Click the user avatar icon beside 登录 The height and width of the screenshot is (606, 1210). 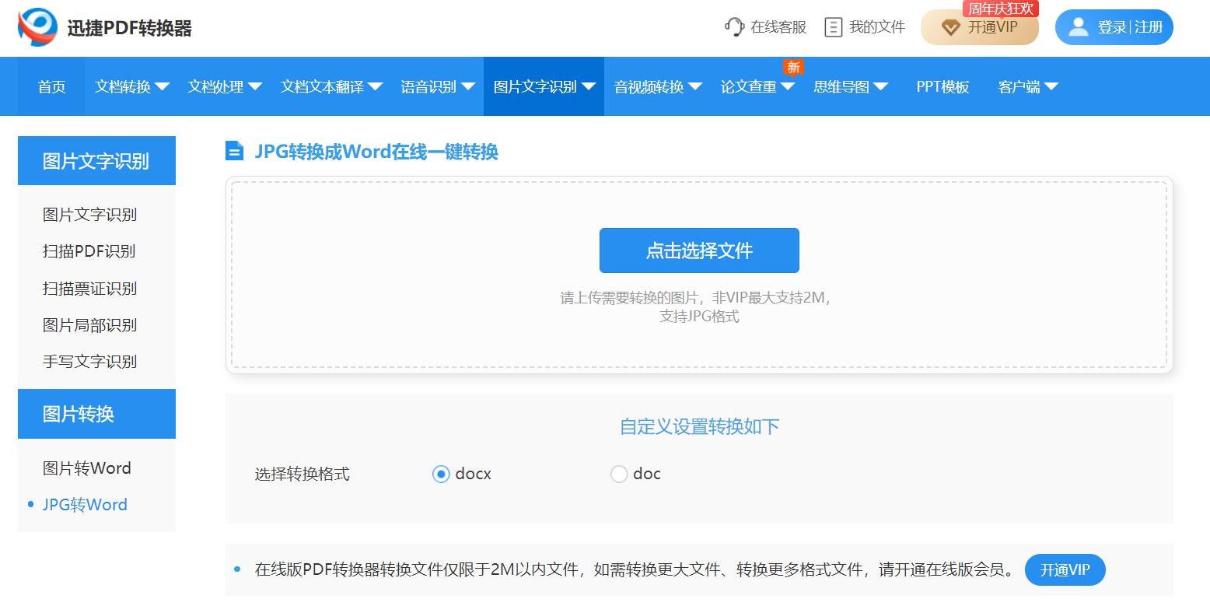(x=1078, y=26)
